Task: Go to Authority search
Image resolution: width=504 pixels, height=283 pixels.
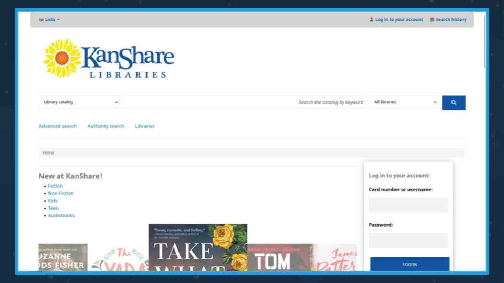Action: tap(106, 126)
